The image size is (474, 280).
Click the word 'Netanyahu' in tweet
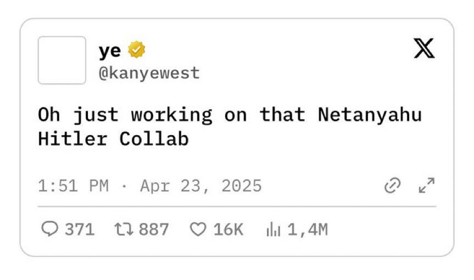(370, 115)
